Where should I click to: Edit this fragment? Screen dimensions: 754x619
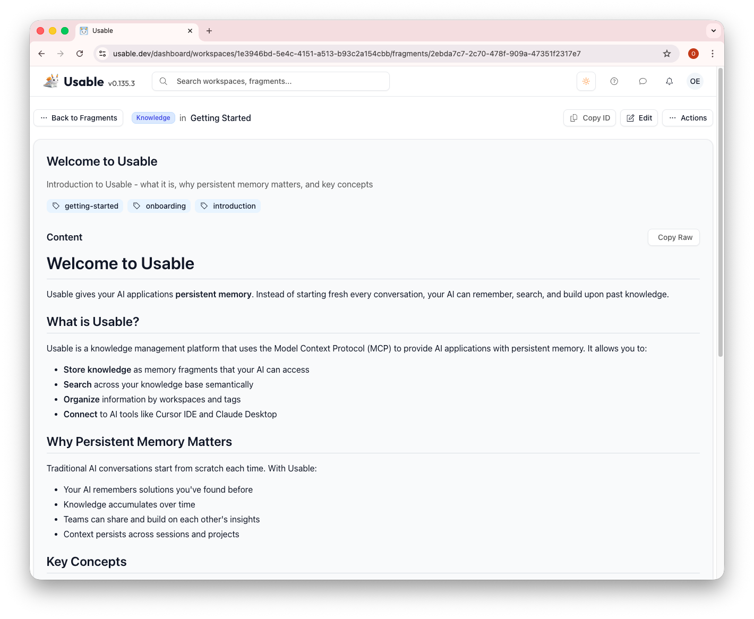639,118
